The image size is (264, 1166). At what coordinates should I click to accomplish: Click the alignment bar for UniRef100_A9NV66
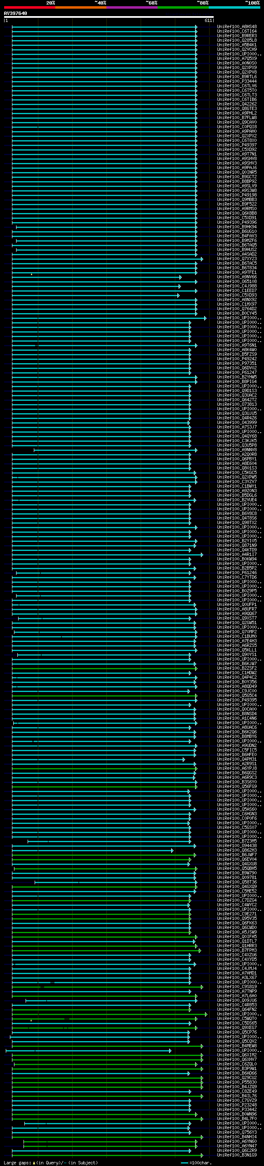coord(97,277)
